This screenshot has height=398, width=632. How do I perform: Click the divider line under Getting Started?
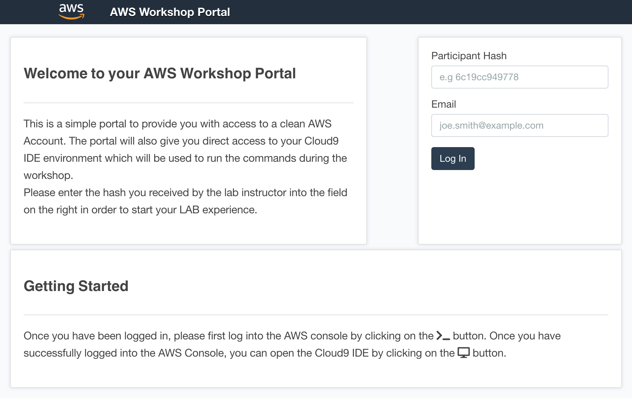(x=316, y=315)
